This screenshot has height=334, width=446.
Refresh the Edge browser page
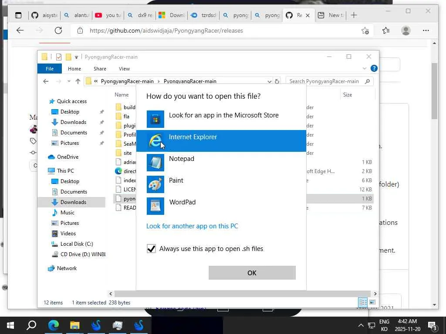[x=58, y=30]
